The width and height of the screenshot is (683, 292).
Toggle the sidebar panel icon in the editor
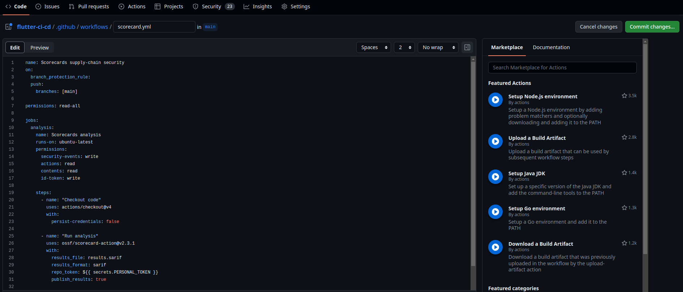(x=467, y=47)
